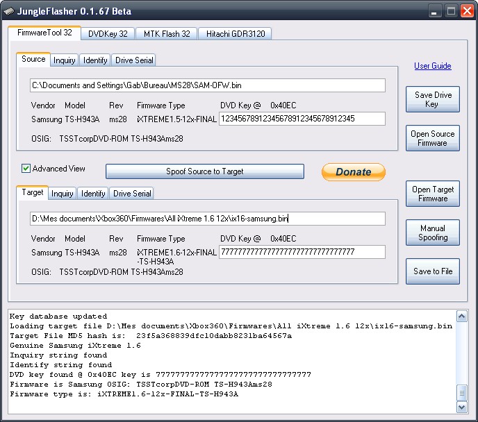This screenshot has height=422, width=478.
Task: Click the 'Firmware is Samsung OSIG' log line
Action: click(141, 385)
